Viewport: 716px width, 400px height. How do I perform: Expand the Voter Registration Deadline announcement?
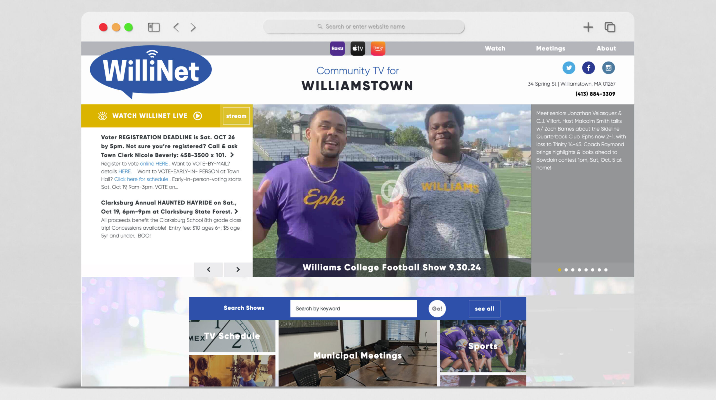coord(232,155)
